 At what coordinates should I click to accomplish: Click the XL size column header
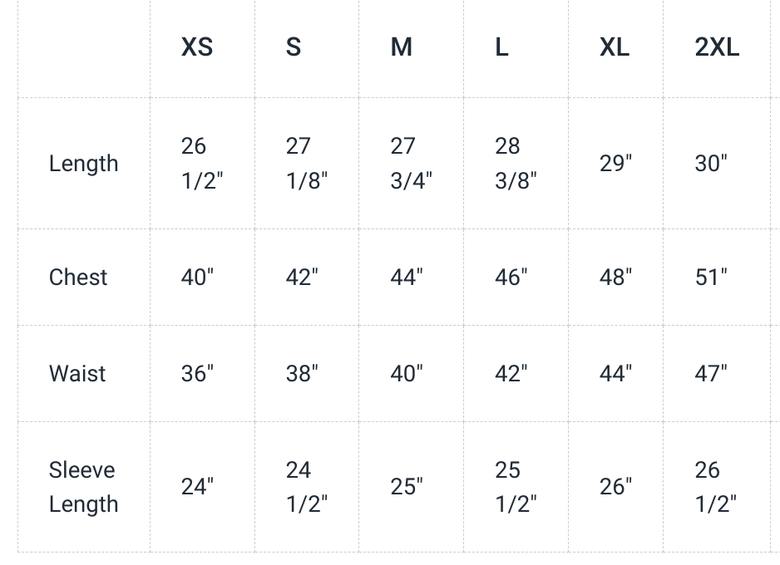click(615, 47)
